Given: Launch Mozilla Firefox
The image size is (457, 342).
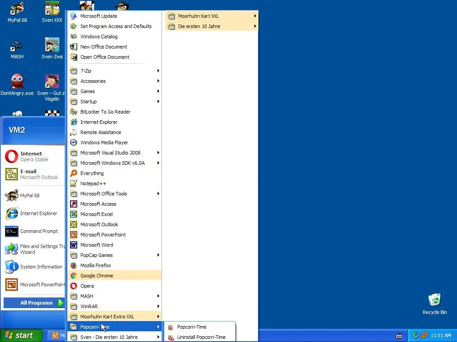Looking at the screenshot, I should coord(115,265).
